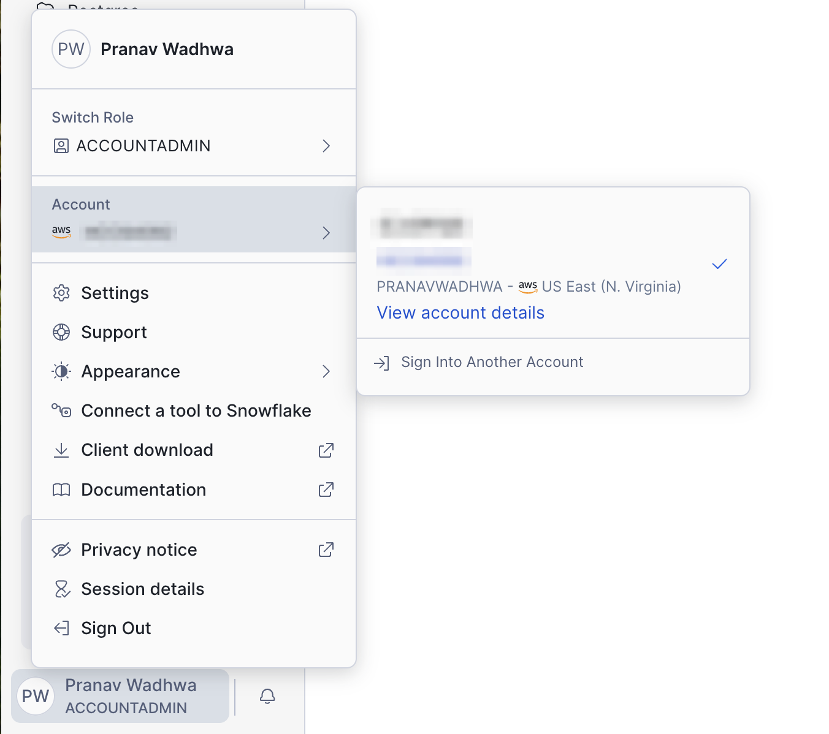
Task: Open the Appearance chevron submenu
Action: click(326, 371)
